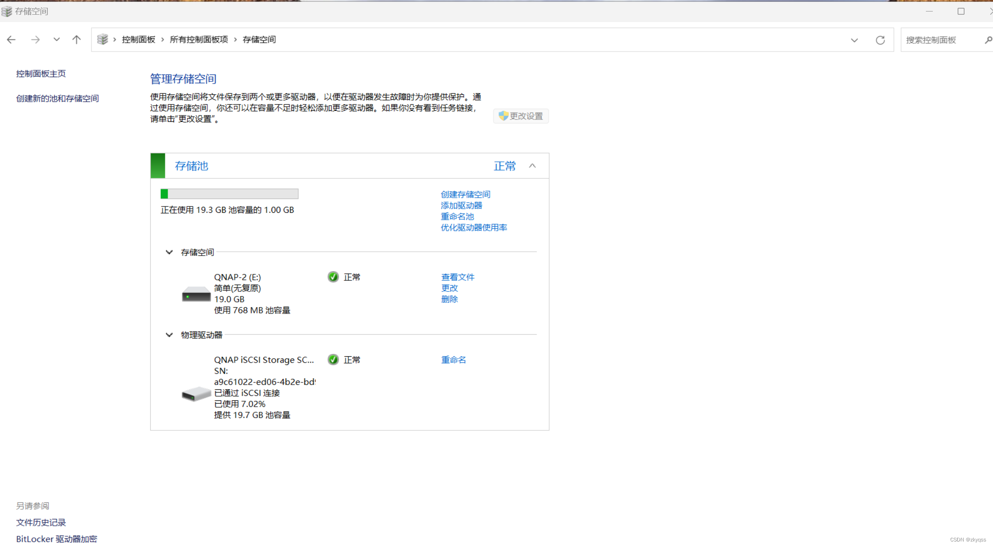The image size is (993, 547).
Task: Click 控制面板 breadcrumb item
Action: coord(138,40)
